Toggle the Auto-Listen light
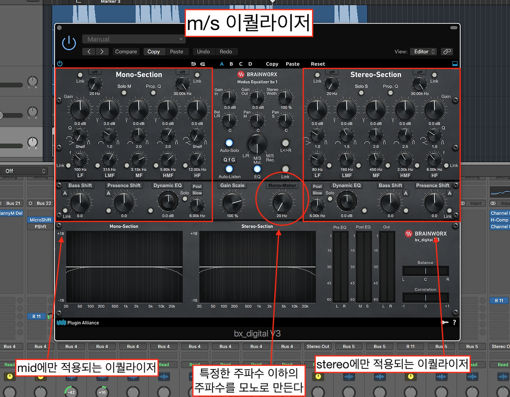 point(229,169)
